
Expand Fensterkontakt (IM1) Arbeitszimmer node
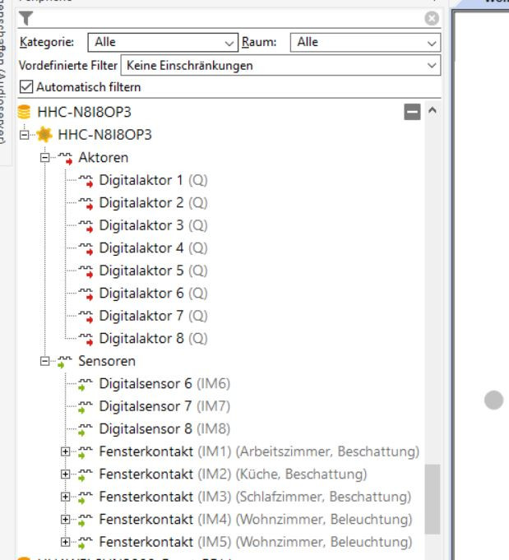click(65, 451)
